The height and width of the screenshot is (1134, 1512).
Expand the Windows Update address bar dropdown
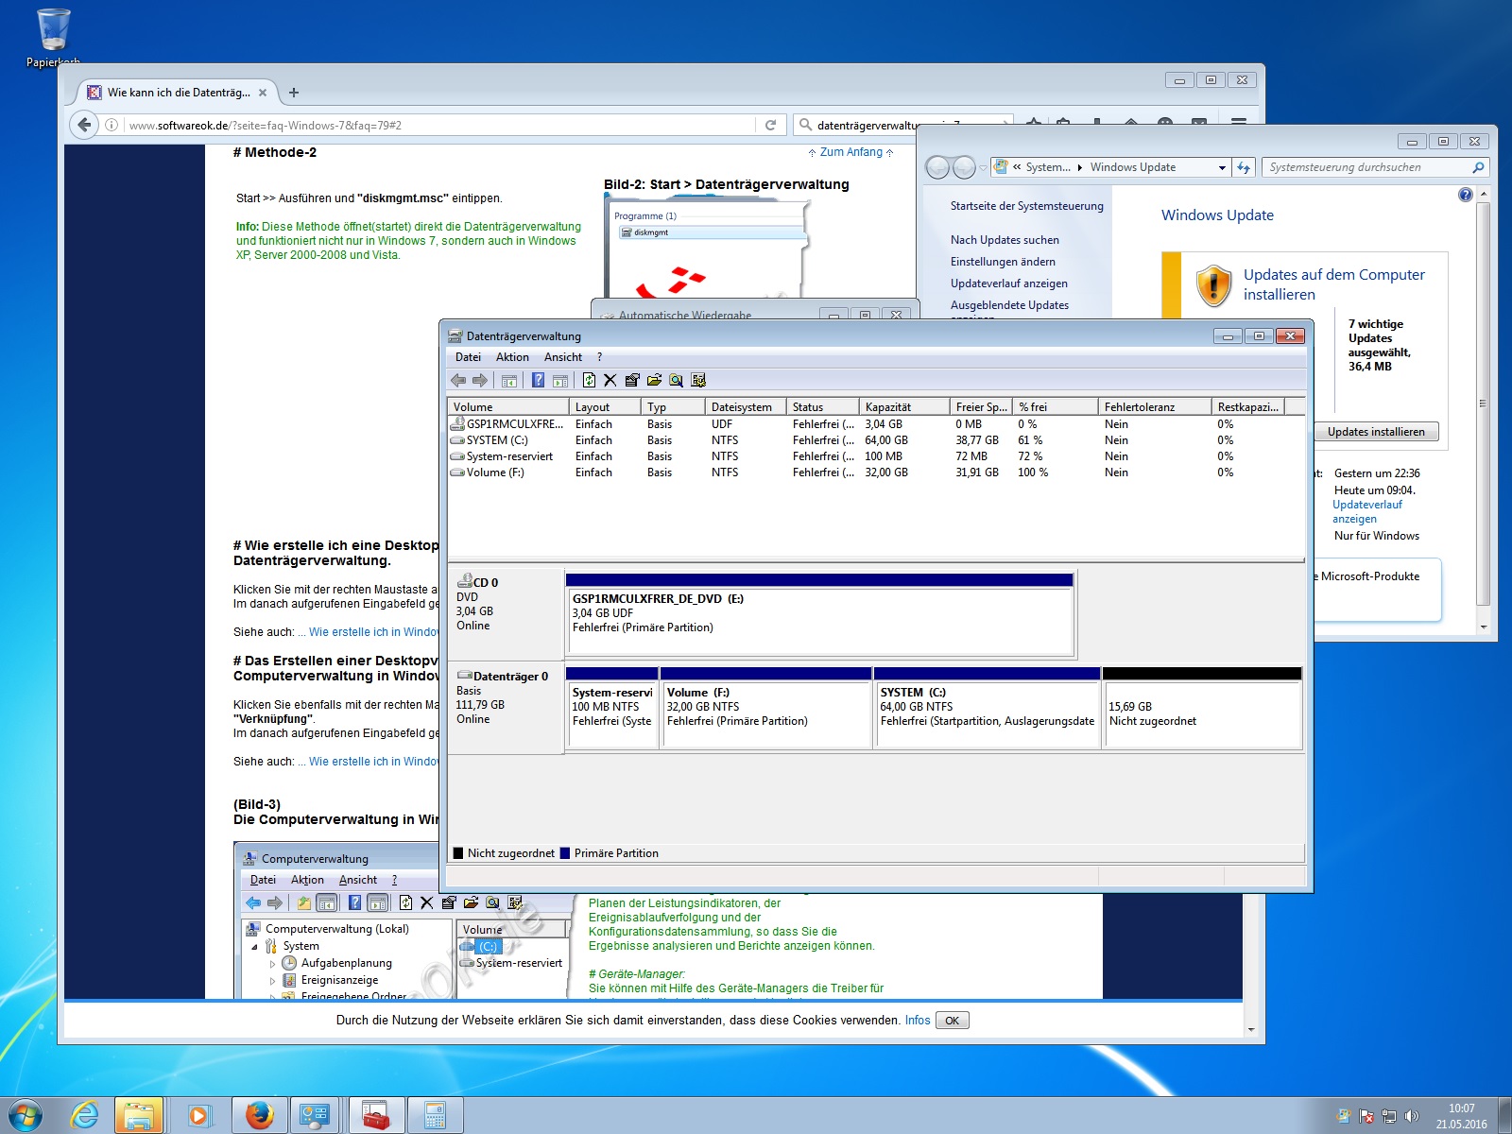[x=1222, y=167]
